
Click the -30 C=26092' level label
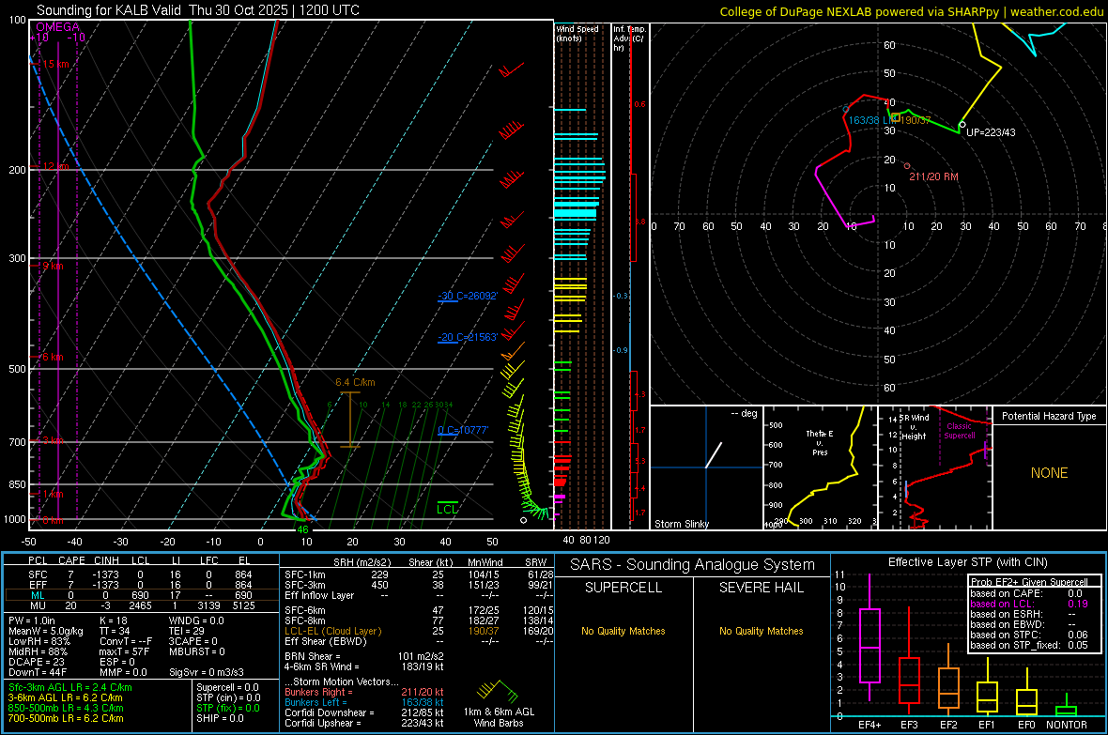[468, 296]
